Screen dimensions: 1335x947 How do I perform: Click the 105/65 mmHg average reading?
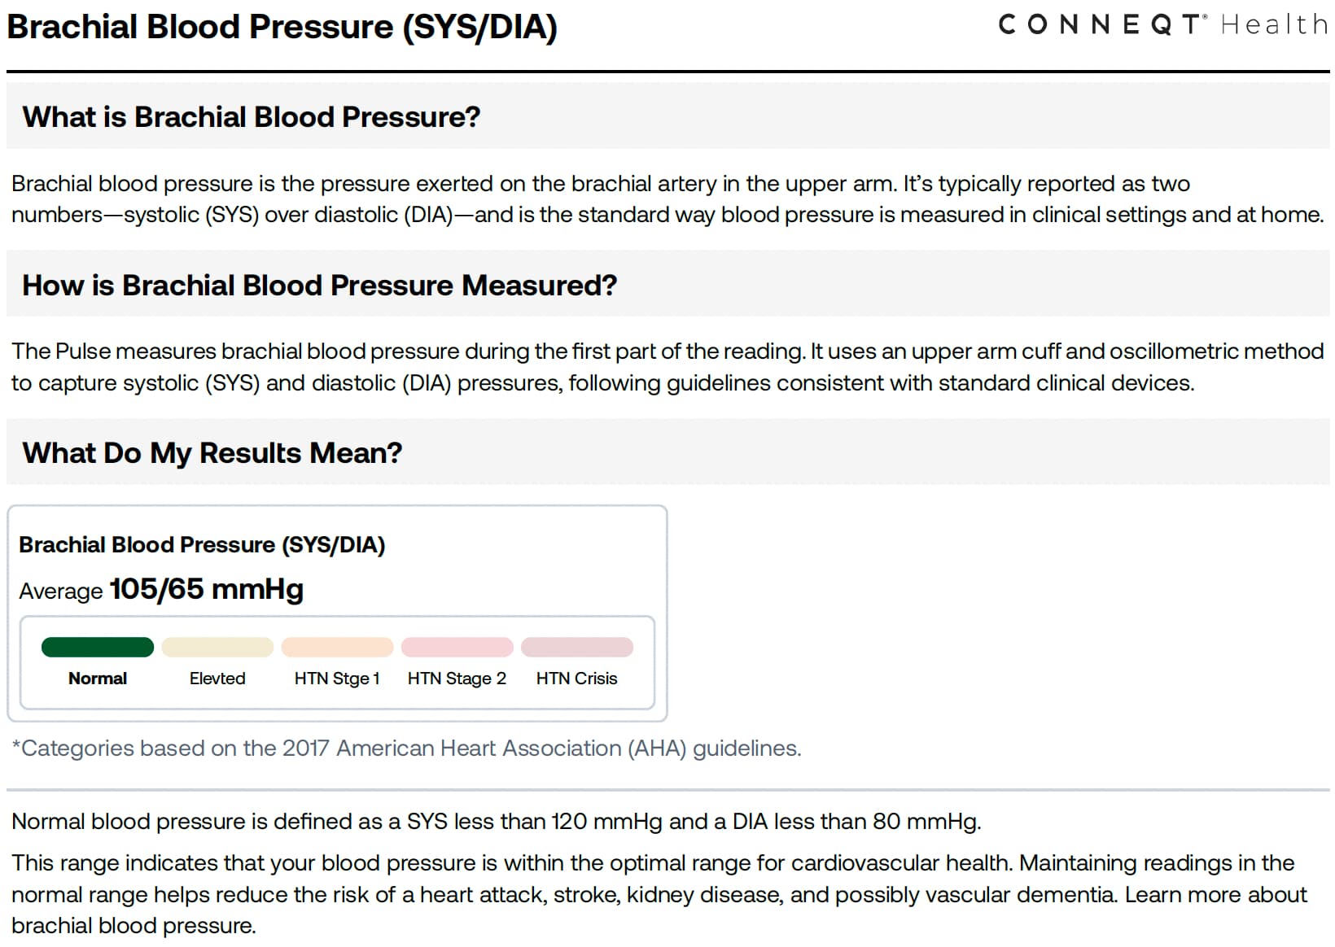(206, 589)
